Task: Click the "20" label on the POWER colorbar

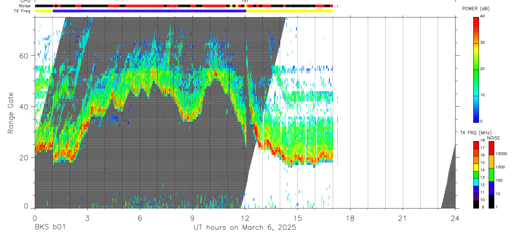Action: tap(483, 69)
